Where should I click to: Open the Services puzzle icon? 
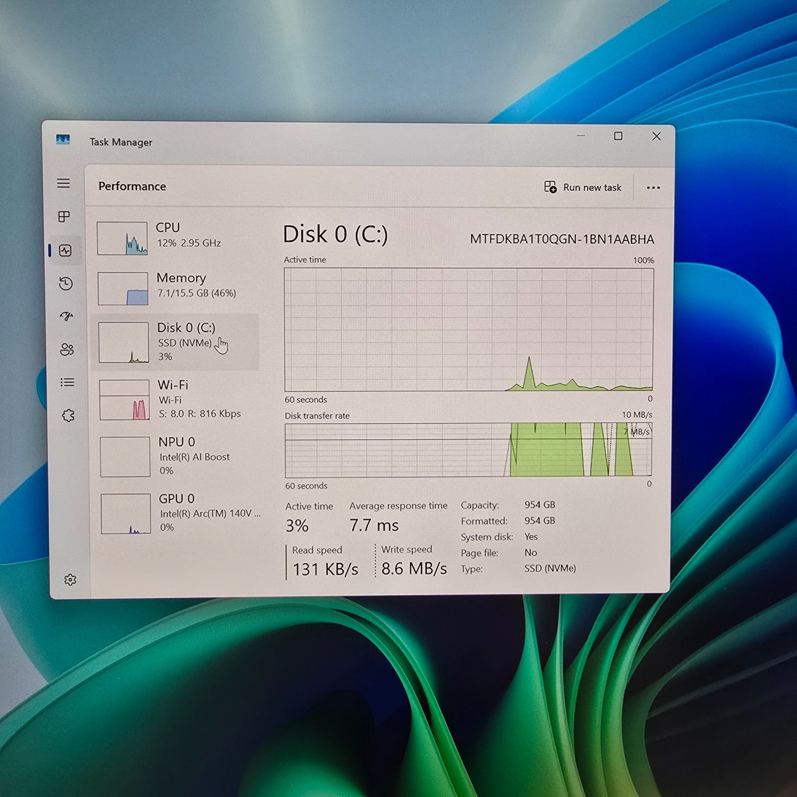tap(68, 416)
